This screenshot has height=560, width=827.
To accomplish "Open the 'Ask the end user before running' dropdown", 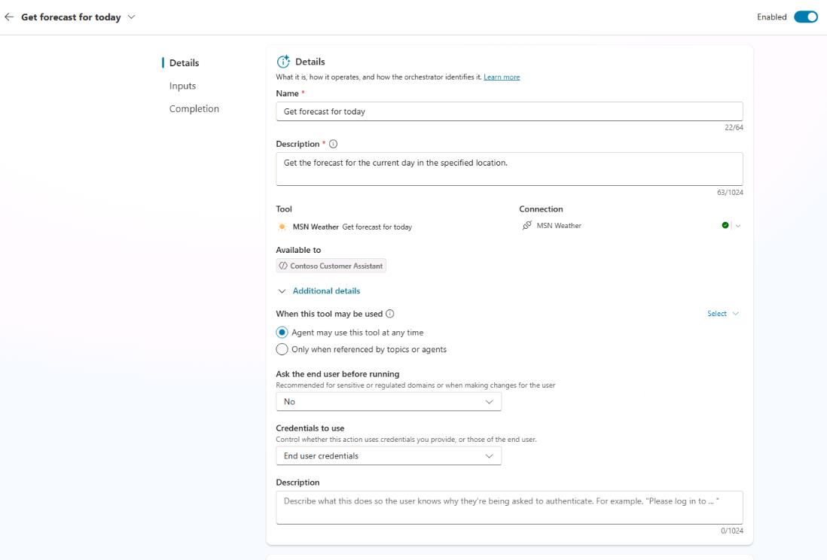I will click(388, 402).
